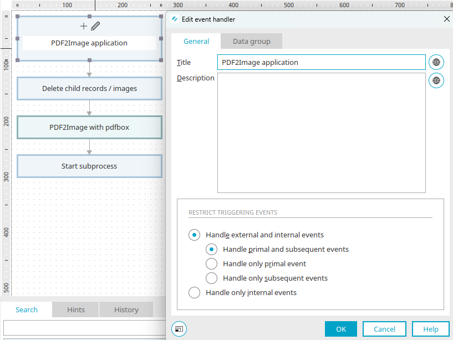Select the PDF2Image application event handler node
Screen dimensions: 453x340
click(x=89, y=38)
